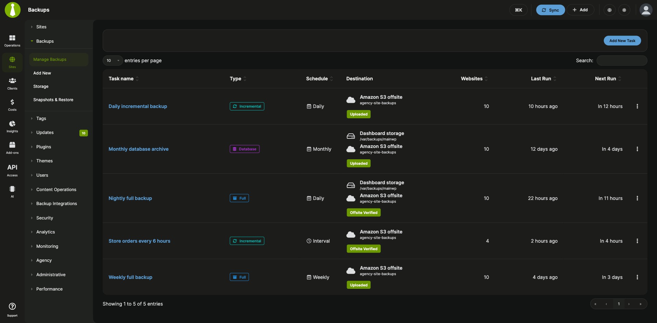Click the Sync button
Screen dimensions: 657x323
tap(550, 10)
